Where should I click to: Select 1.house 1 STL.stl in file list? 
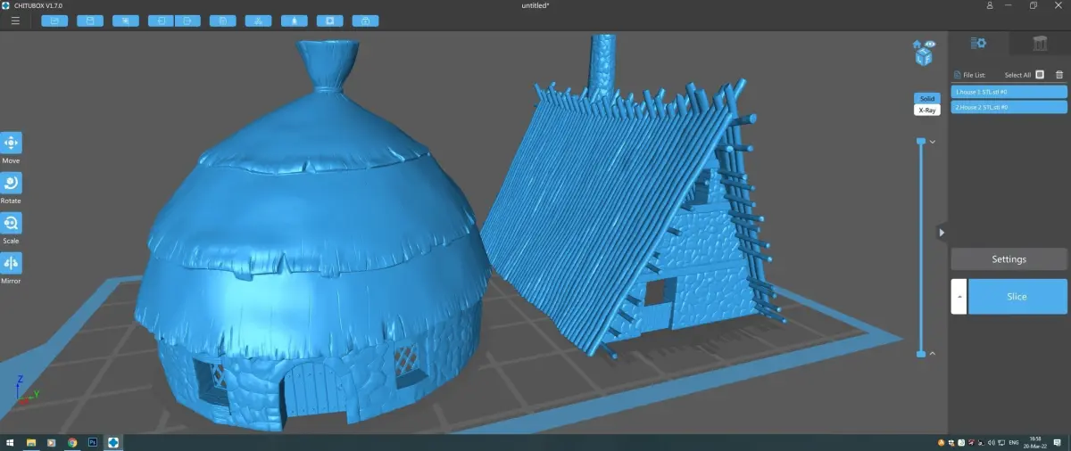pos(1009,92)
